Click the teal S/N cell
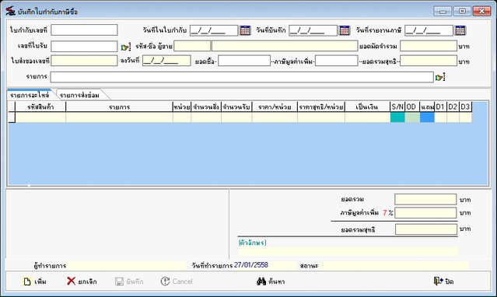This screenshot has width=497, height=297. pyautogui.click(x=397, y=117)
